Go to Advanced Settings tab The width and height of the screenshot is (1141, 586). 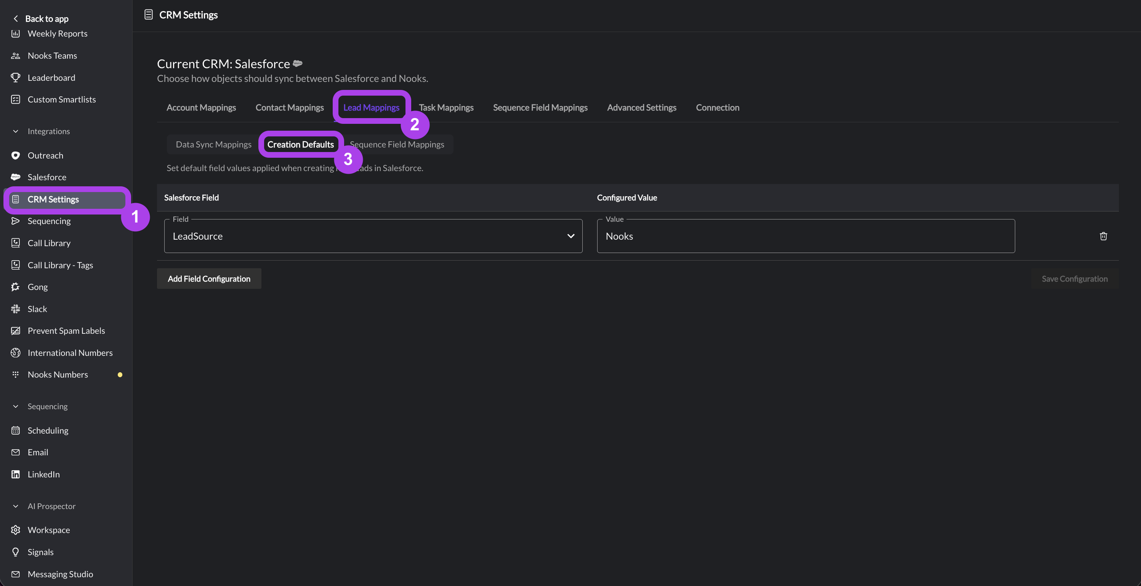coord(641,107)
